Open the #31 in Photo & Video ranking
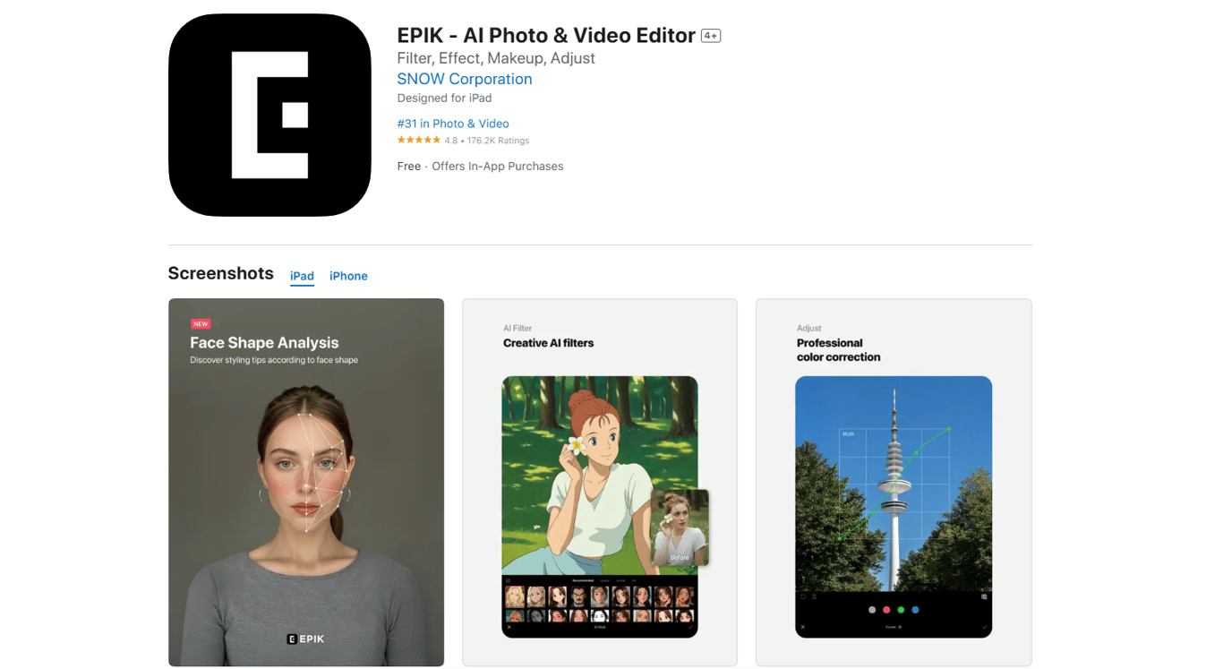Image resolution: width=1223 pixels, height=669 pixels. point(452,124)
